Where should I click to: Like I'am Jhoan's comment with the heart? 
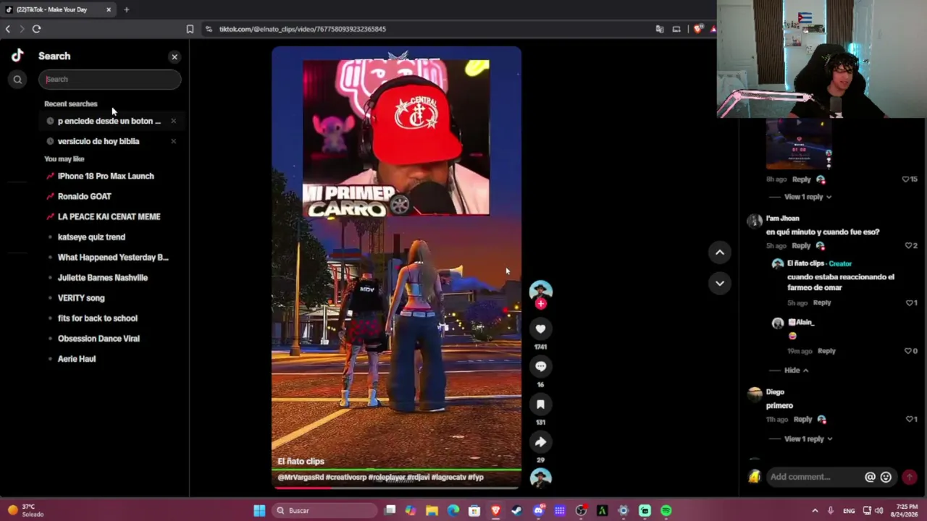(908, 245)
